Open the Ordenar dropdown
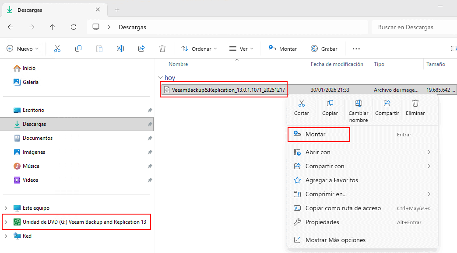457x253 pixels. click(x=199, y=49)
